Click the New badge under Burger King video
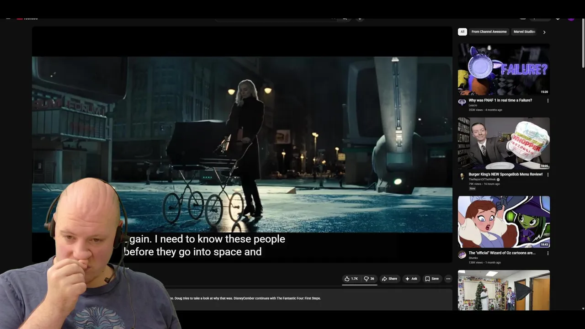Viewport: 585px width, 329px height. [x=472, y=188]
